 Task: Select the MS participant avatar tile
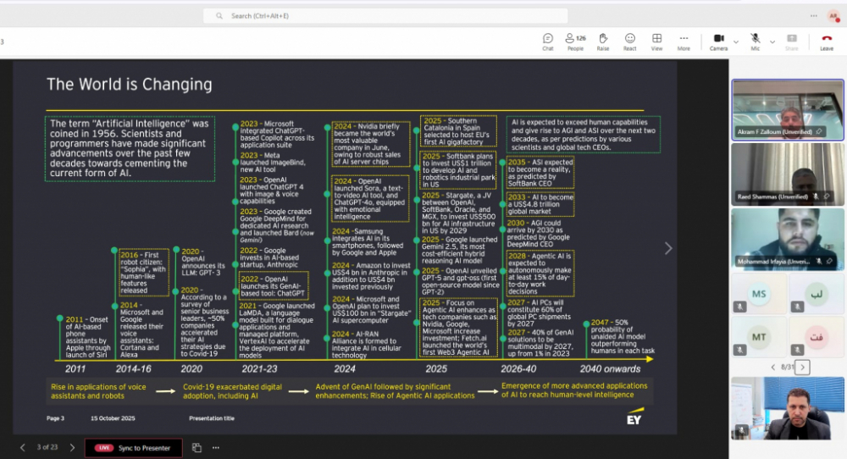point(757,293)
